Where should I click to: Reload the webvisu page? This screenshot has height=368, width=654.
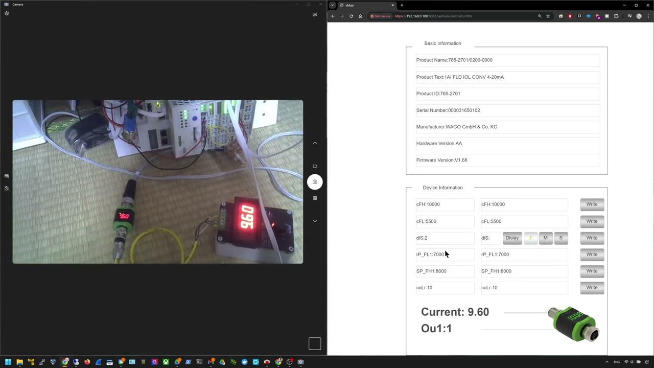(x=351, y=16)
